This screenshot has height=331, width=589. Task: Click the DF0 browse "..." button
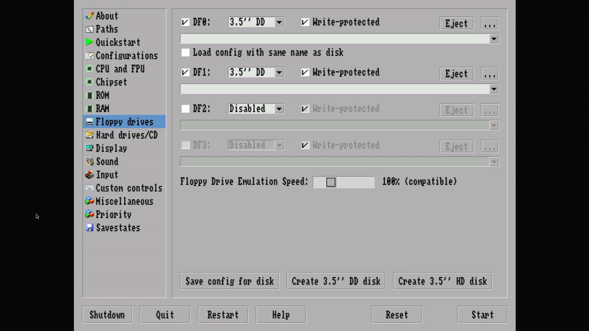click(489, 24)
